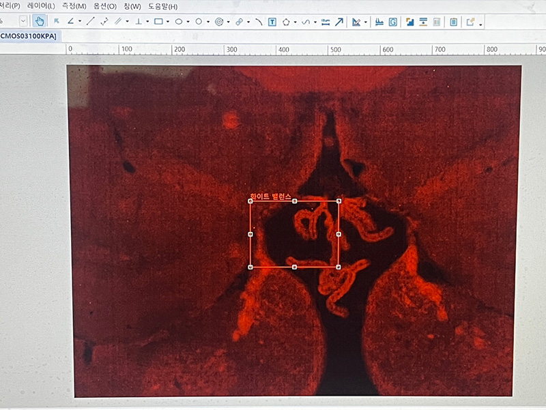Open the 측정(M) menu
The width and height of the screenshot is (546, 410).
click(74, 6)
